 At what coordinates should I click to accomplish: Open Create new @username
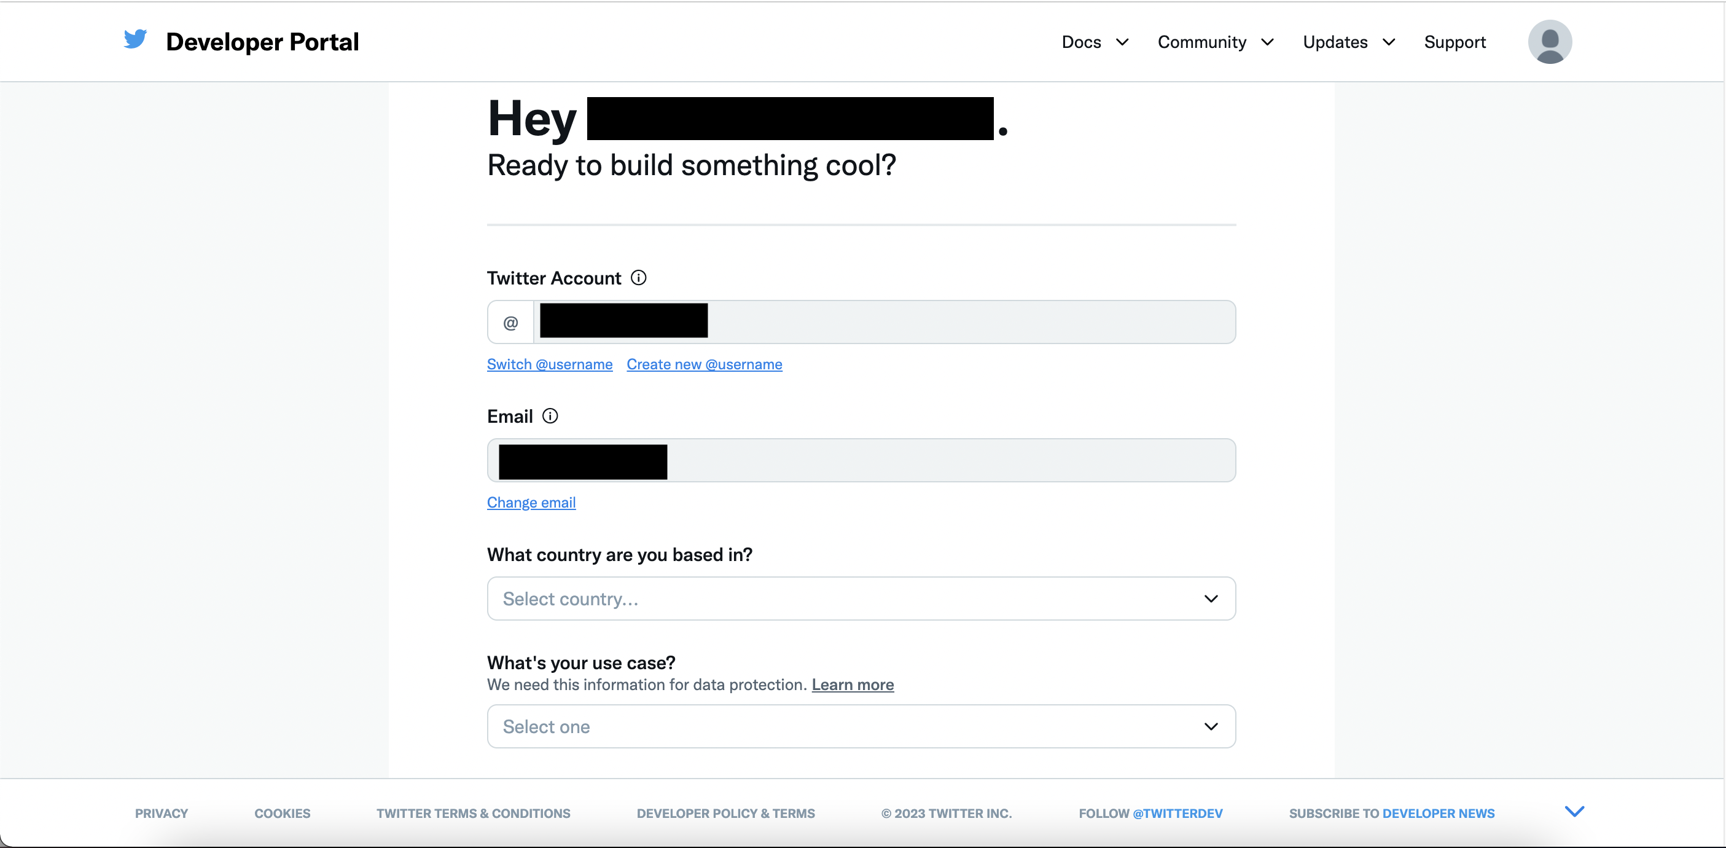704,364
